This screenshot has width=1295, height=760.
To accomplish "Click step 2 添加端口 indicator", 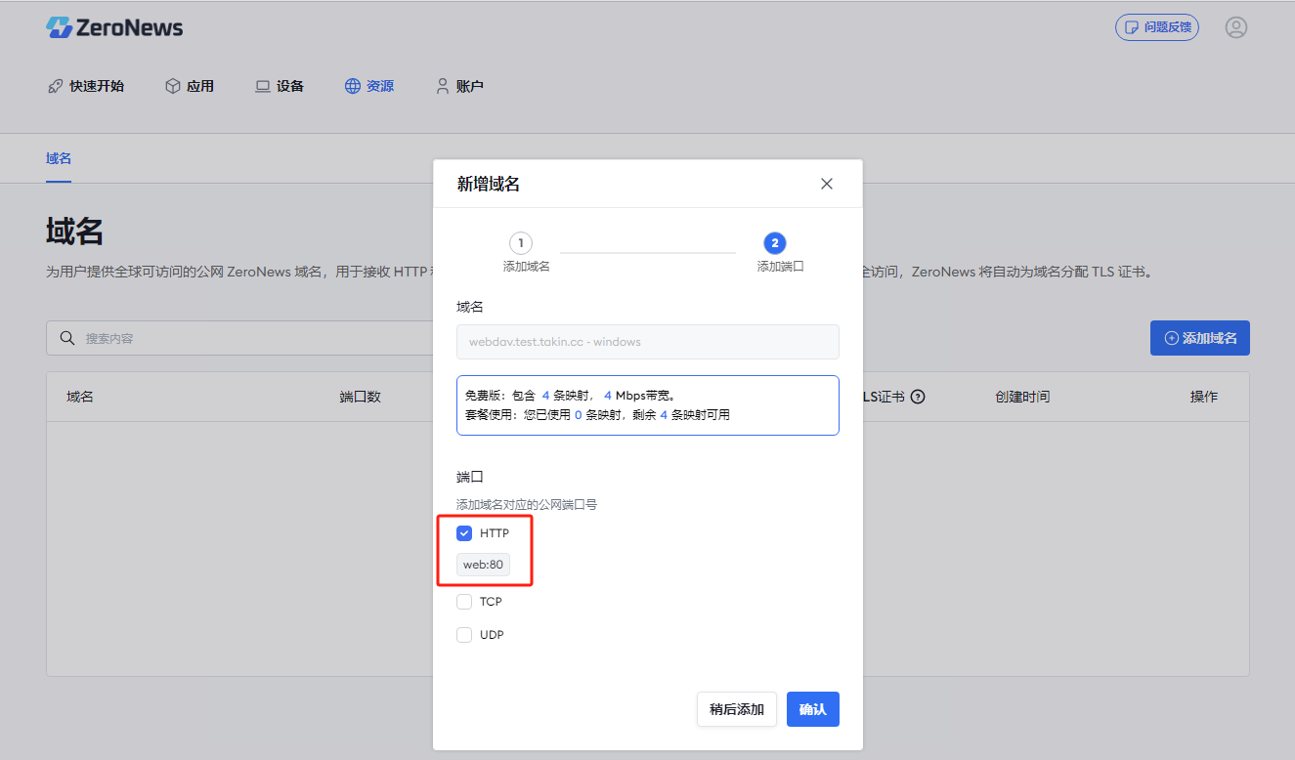I will pos(780,252).
